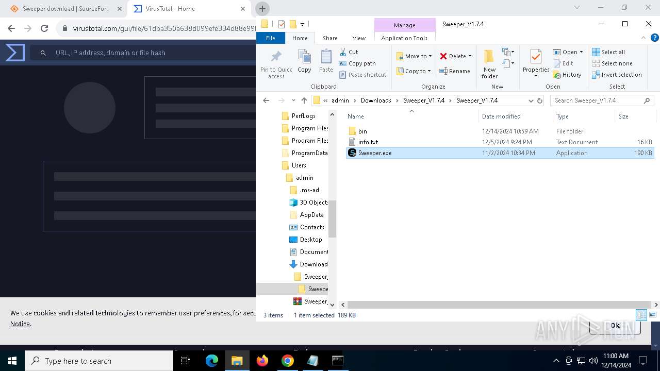Open Explorer Help question mark icon

pos(654,38)
